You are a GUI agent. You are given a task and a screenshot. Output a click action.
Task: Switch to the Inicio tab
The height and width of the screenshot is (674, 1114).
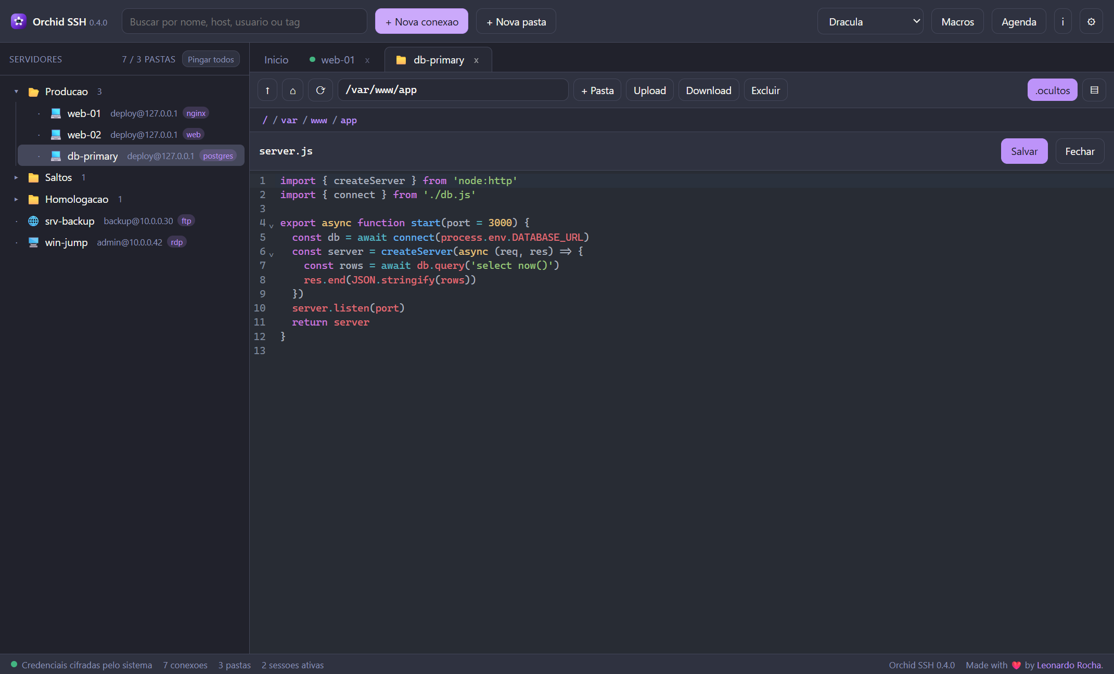click(276, 60)
